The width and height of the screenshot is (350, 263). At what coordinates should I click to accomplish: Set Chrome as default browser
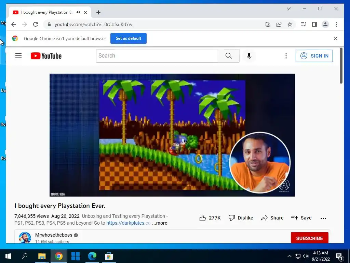pos(129,38)
